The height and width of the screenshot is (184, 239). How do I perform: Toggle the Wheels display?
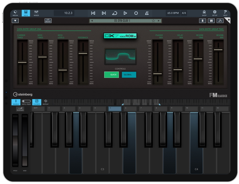point(16,102)
